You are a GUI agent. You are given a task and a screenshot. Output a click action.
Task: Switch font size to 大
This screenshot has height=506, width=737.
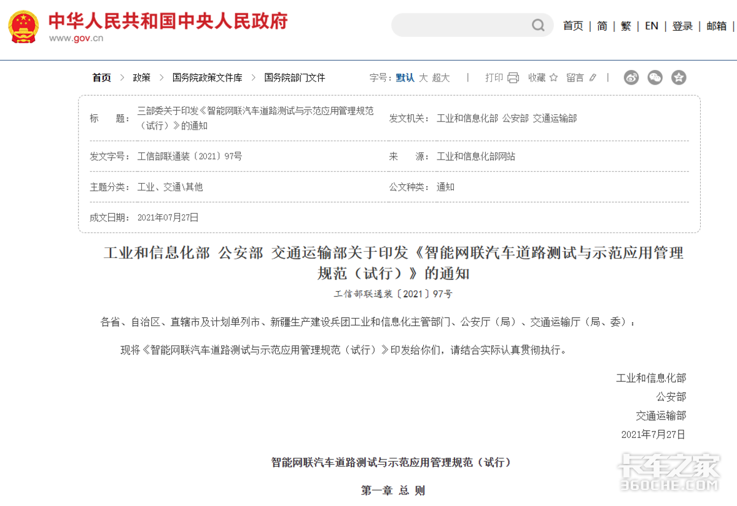(423, 77)
